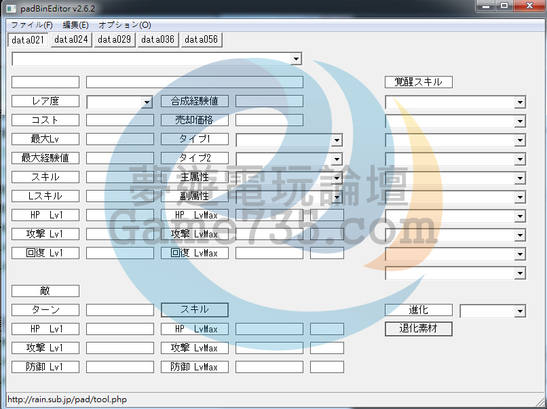Image resolution: width=547 pixels, height=409 pixels.
Task: Open the レア度 dropdown
Action: tap(147, 102)
